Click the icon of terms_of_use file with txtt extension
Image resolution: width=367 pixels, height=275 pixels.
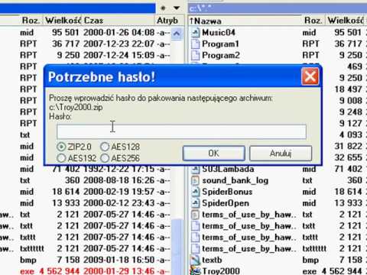195,226
